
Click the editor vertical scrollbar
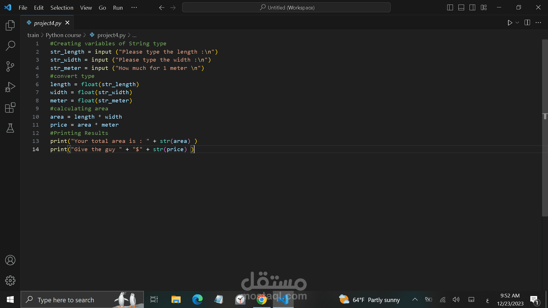pos(545,128)
